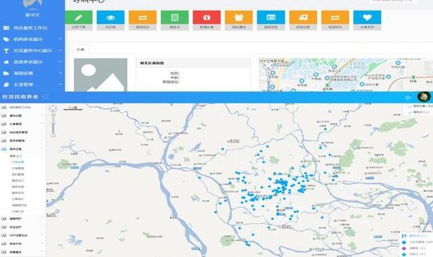Click the vertical zoom slider on the large map
This screenshot has height=257, width=433.
53,124
